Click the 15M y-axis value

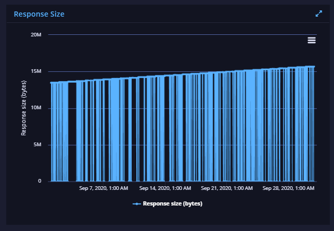pyautogui.click(x=36, y=71)
